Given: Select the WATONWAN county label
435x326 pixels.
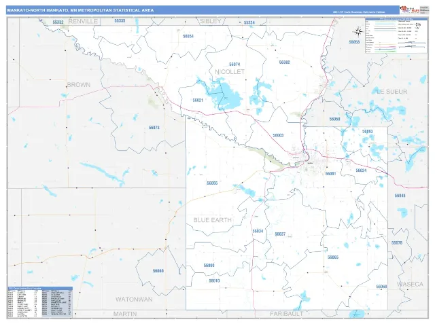Looking at the screenshot, I should (x=134, y=300).
